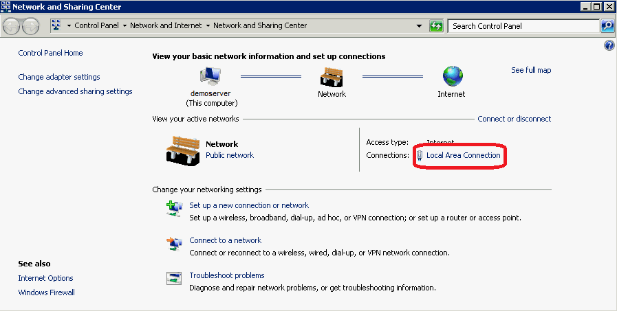Click the large bench icon under active networks
Image resolution: width=617 pixels, height=311 pixels.
pos(182,149)
